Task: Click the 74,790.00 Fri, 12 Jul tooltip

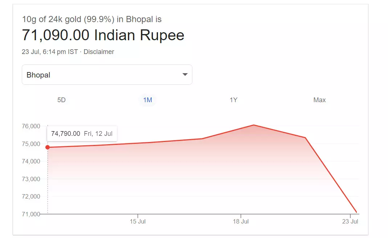Action: coord(82,134)
